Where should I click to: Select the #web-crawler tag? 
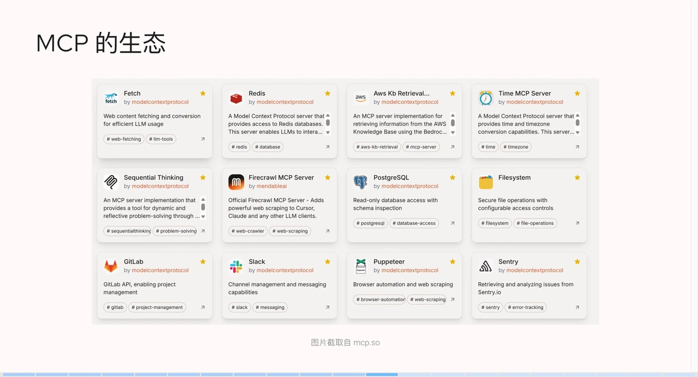click(x=248, y=231)
